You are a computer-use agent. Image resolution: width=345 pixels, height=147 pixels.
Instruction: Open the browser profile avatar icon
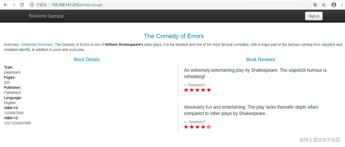[334, 5]
